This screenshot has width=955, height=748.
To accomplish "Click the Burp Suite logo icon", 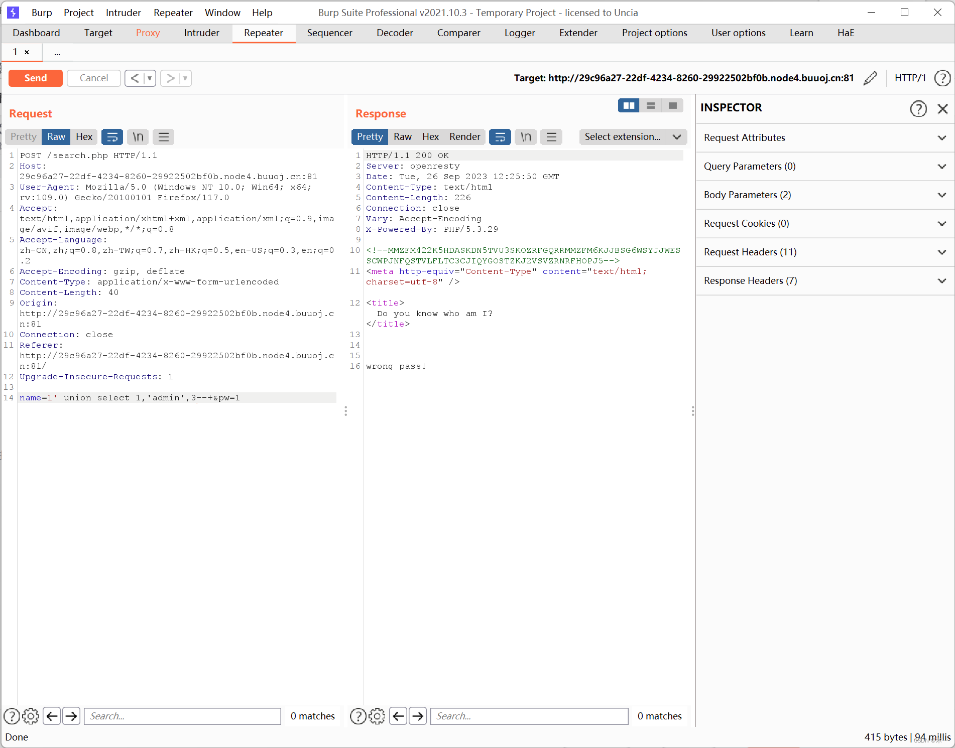I will (13, 12).
